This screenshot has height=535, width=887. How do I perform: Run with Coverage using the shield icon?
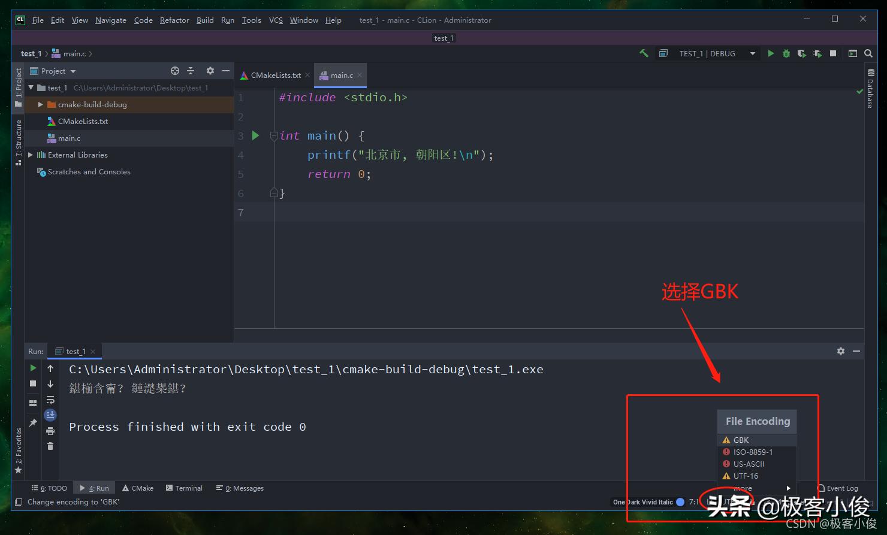click(x=801, y=53)
